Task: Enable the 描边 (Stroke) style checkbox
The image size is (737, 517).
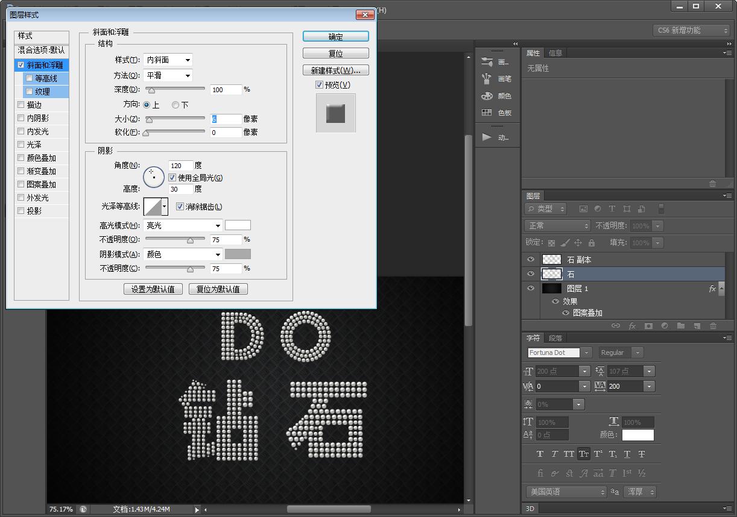Action: [x=21, y=105]
